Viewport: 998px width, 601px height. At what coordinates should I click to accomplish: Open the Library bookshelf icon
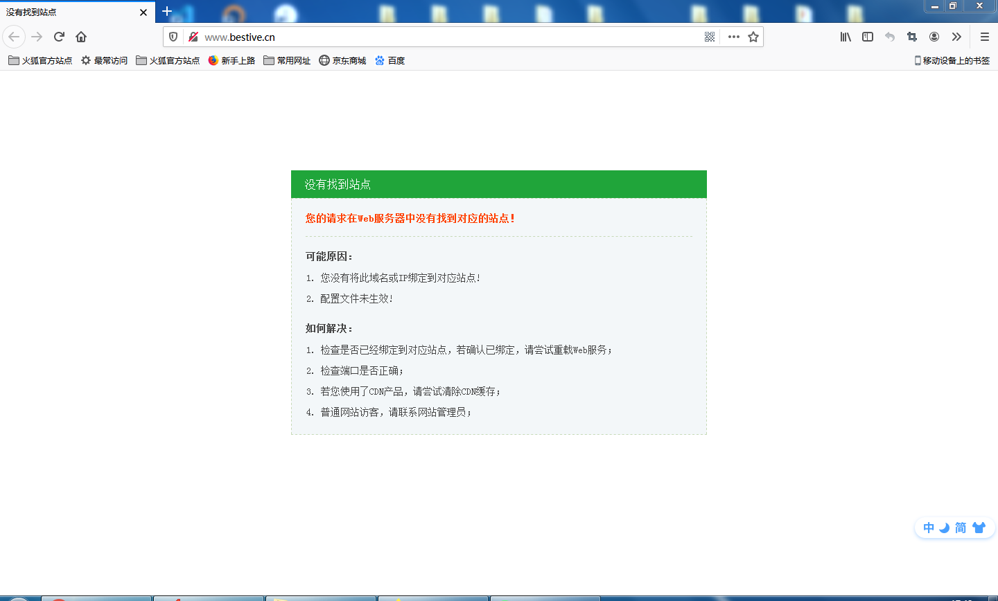[846, 37]
